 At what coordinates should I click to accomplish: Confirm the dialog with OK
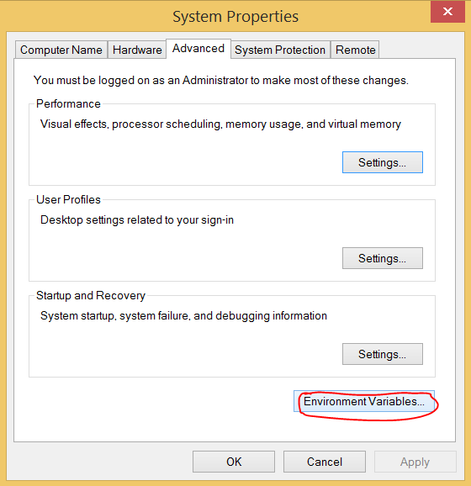point(234,462)
